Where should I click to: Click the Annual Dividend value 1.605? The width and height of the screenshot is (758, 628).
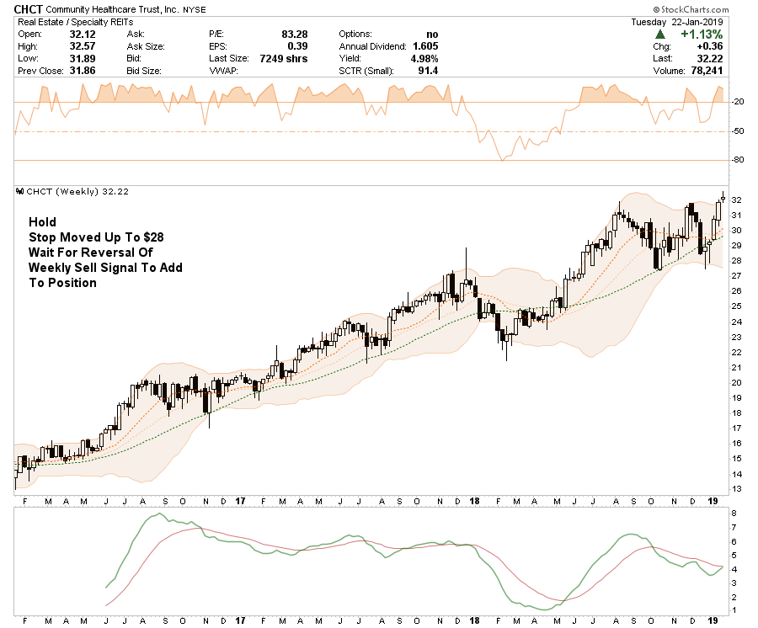coord(425,46)
